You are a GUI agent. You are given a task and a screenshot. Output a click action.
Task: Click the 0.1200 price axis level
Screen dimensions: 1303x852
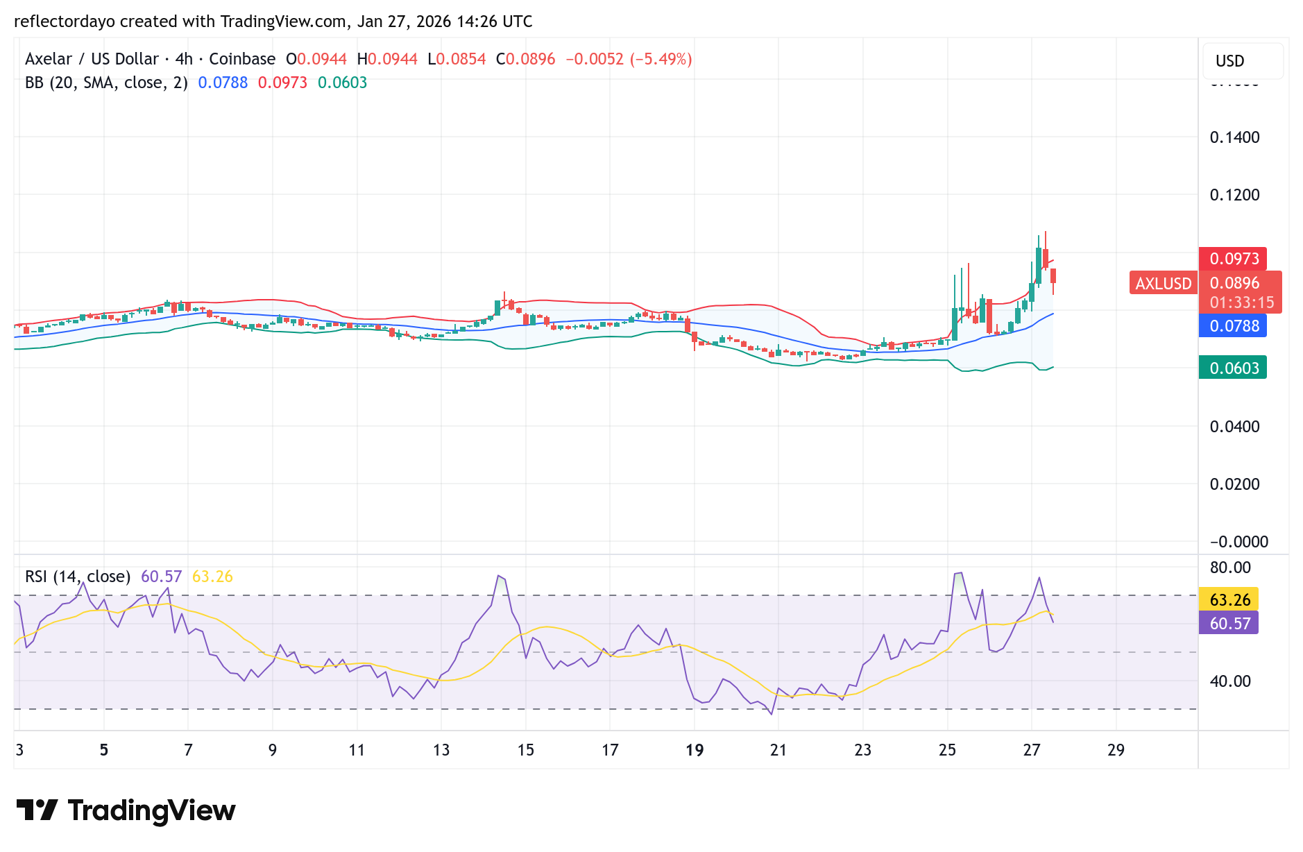tap(1234, 195)
